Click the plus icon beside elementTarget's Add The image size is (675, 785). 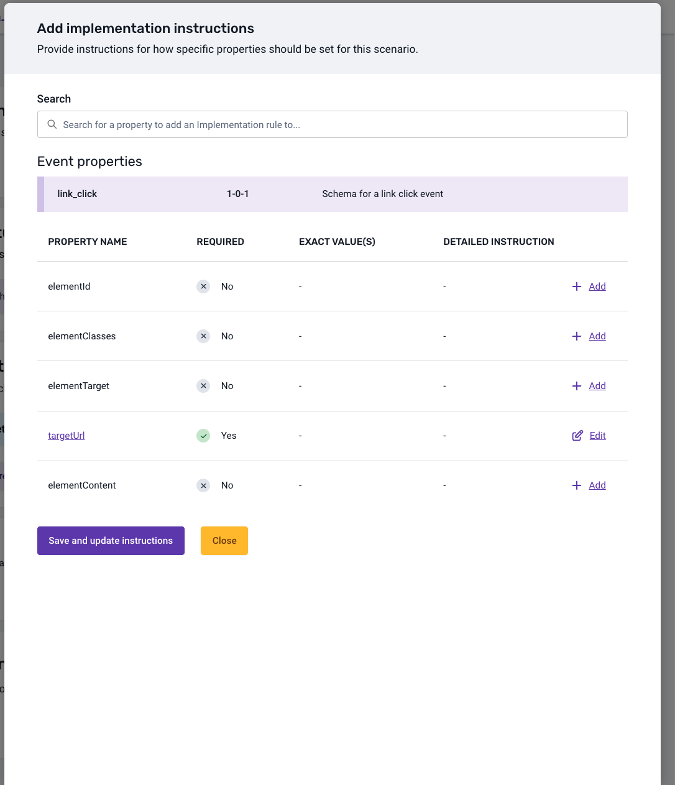(577, 385)
